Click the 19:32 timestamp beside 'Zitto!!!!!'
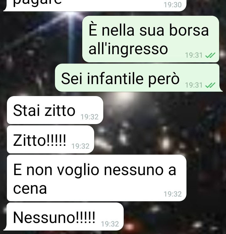Viewport: 226px width, 234px height. point(80,146)
